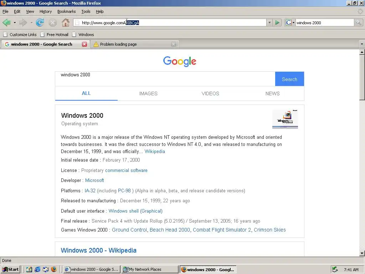Screen dimensions: 365x274
Task: Click the Google search engine icon
Action: tap(289, 22)
